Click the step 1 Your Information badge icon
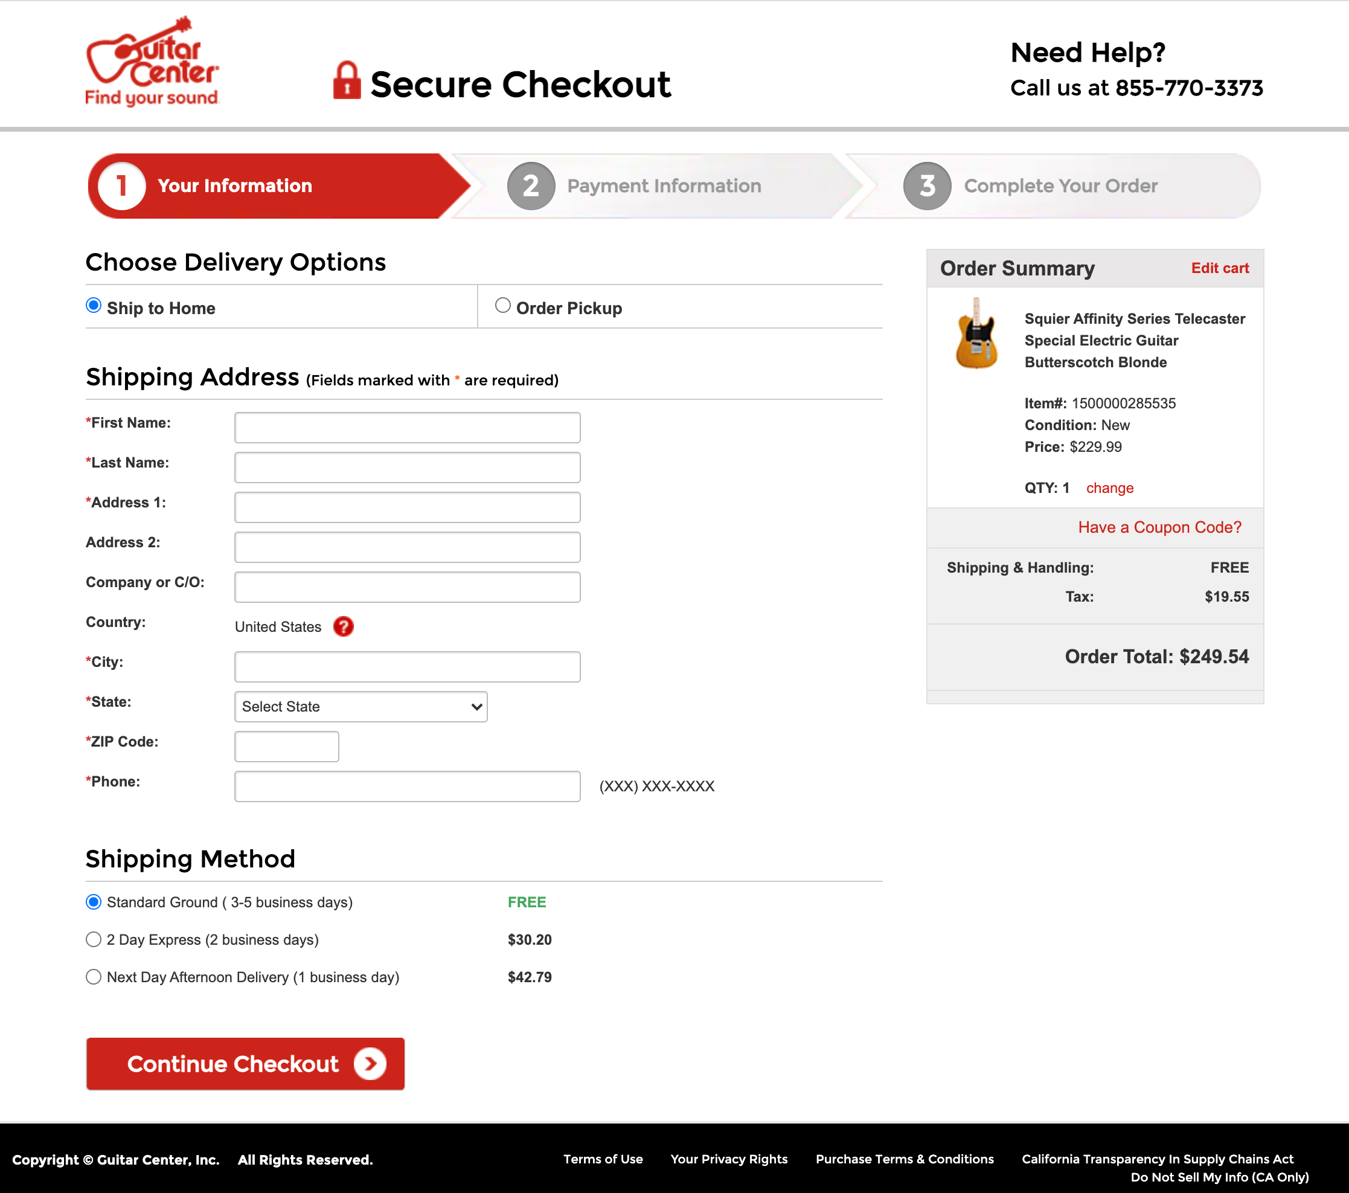The width and height of the screenshot is (1349, 1193). pyautogui.click(x=124, y=185)
